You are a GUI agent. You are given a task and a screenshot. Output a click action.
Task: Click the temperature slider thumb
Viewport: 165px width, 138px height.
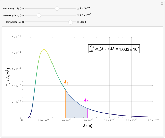pos(70,22)
